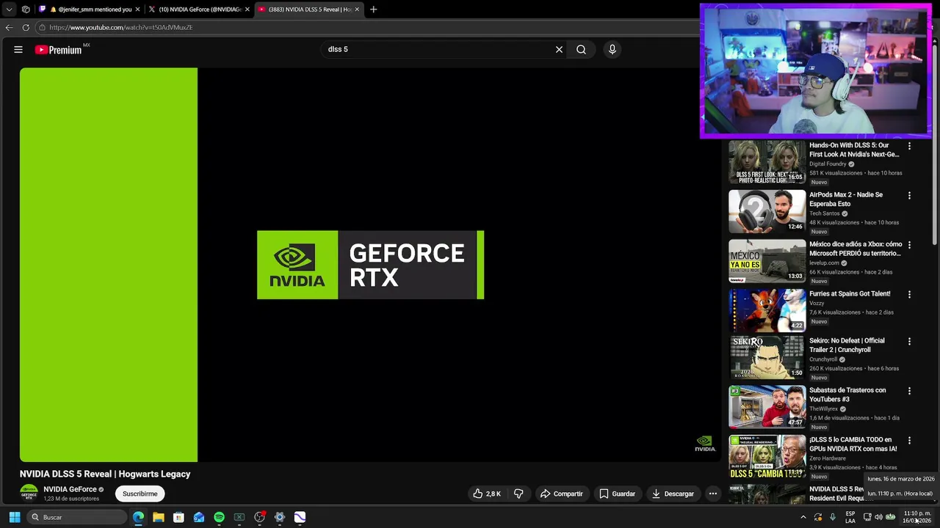Open Furries at Spains Got Talent title
Viewport: 940px width, 528px height.
click(x=850, y=294)
